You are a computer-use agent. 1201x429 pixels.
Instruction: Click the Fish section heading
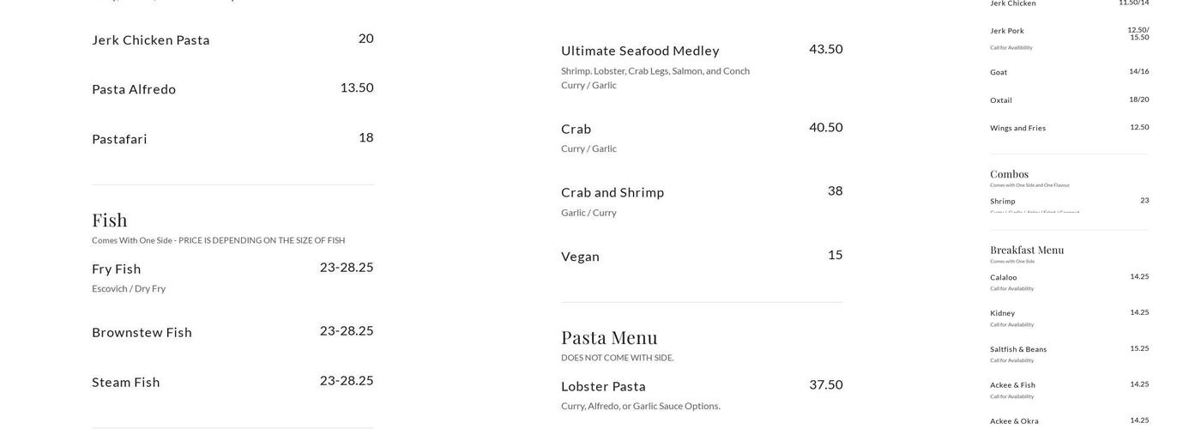coord(110,221)
